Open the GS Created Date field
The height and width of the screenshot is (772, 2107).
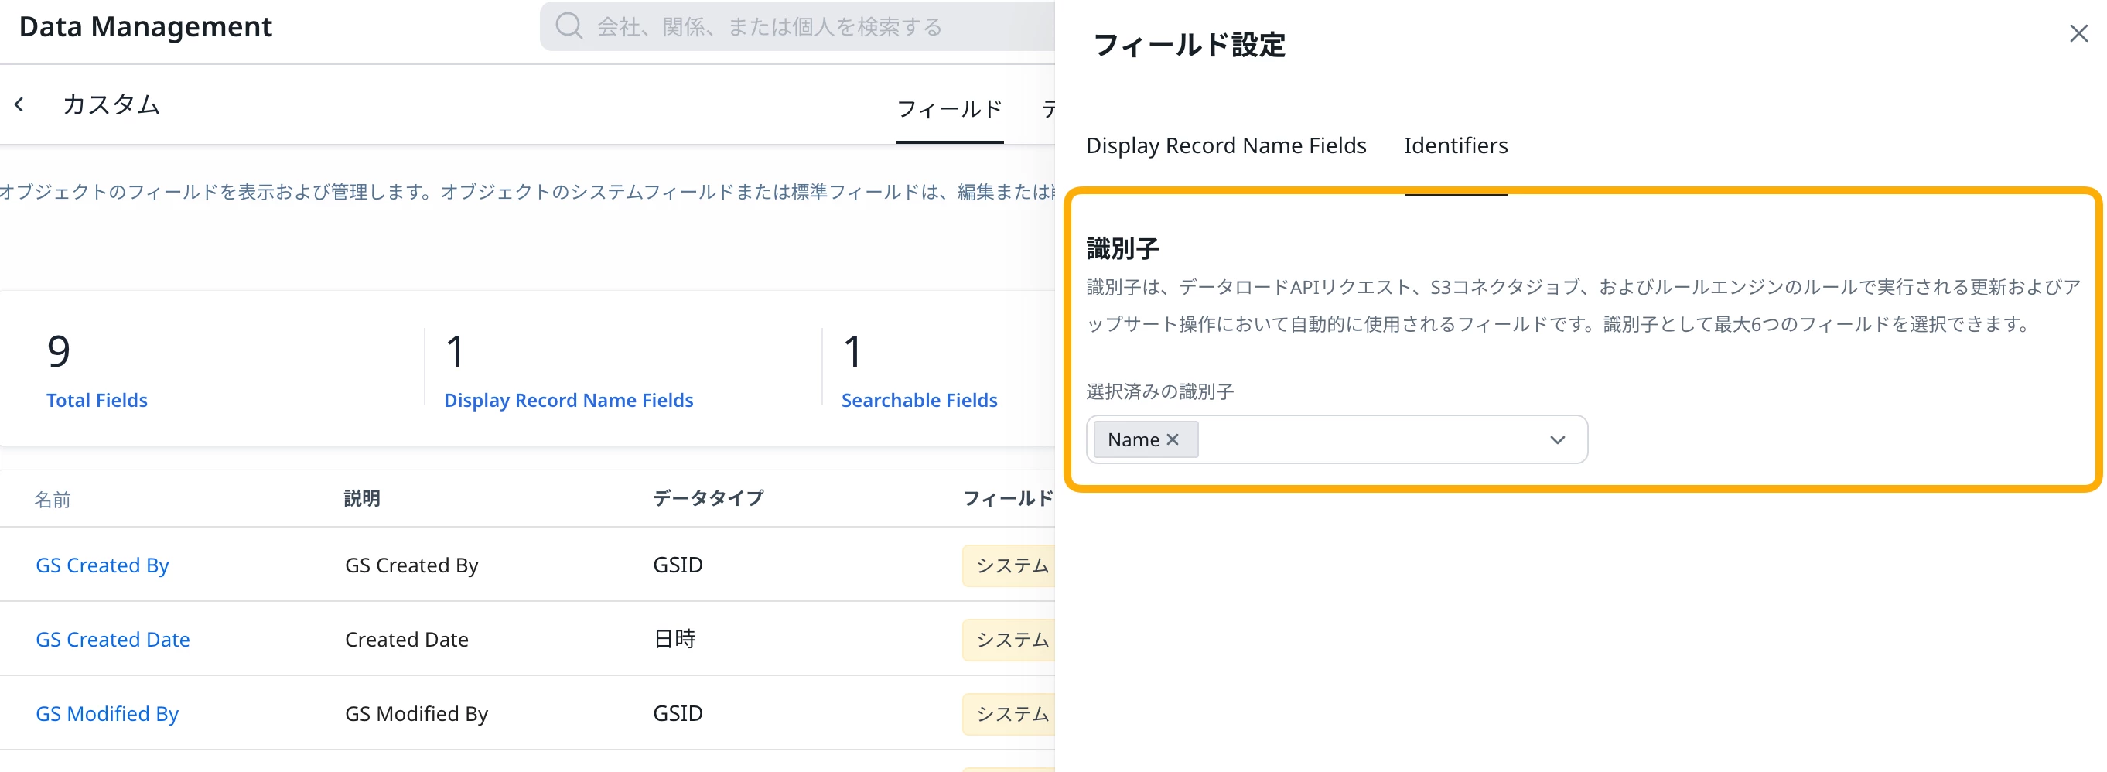point(113,640)
